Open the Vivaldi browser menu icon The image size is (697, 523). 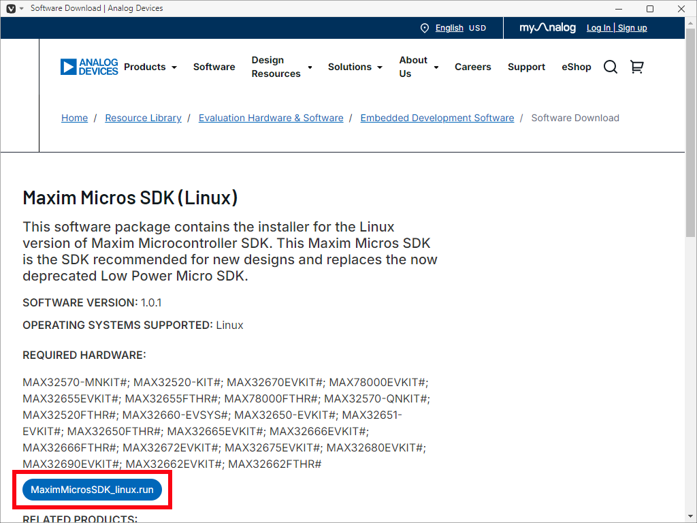(11, 8)
